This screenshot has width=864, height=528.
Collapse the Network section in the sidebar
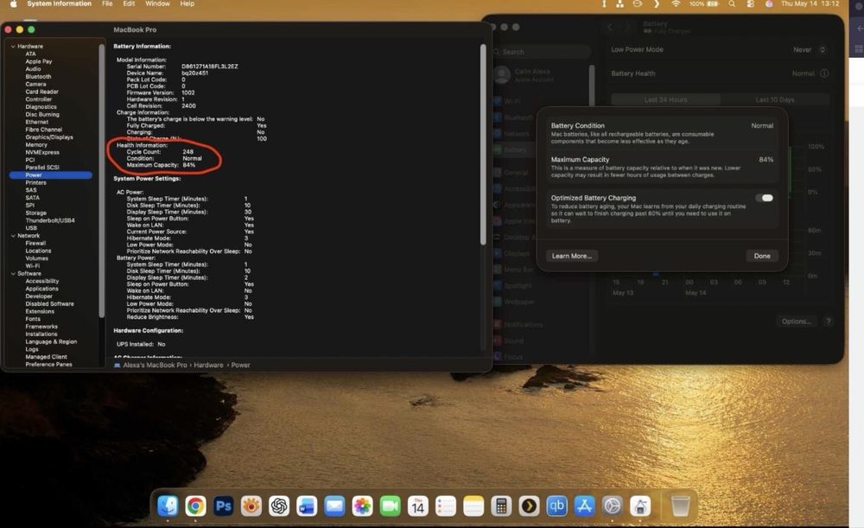[13, 236]
